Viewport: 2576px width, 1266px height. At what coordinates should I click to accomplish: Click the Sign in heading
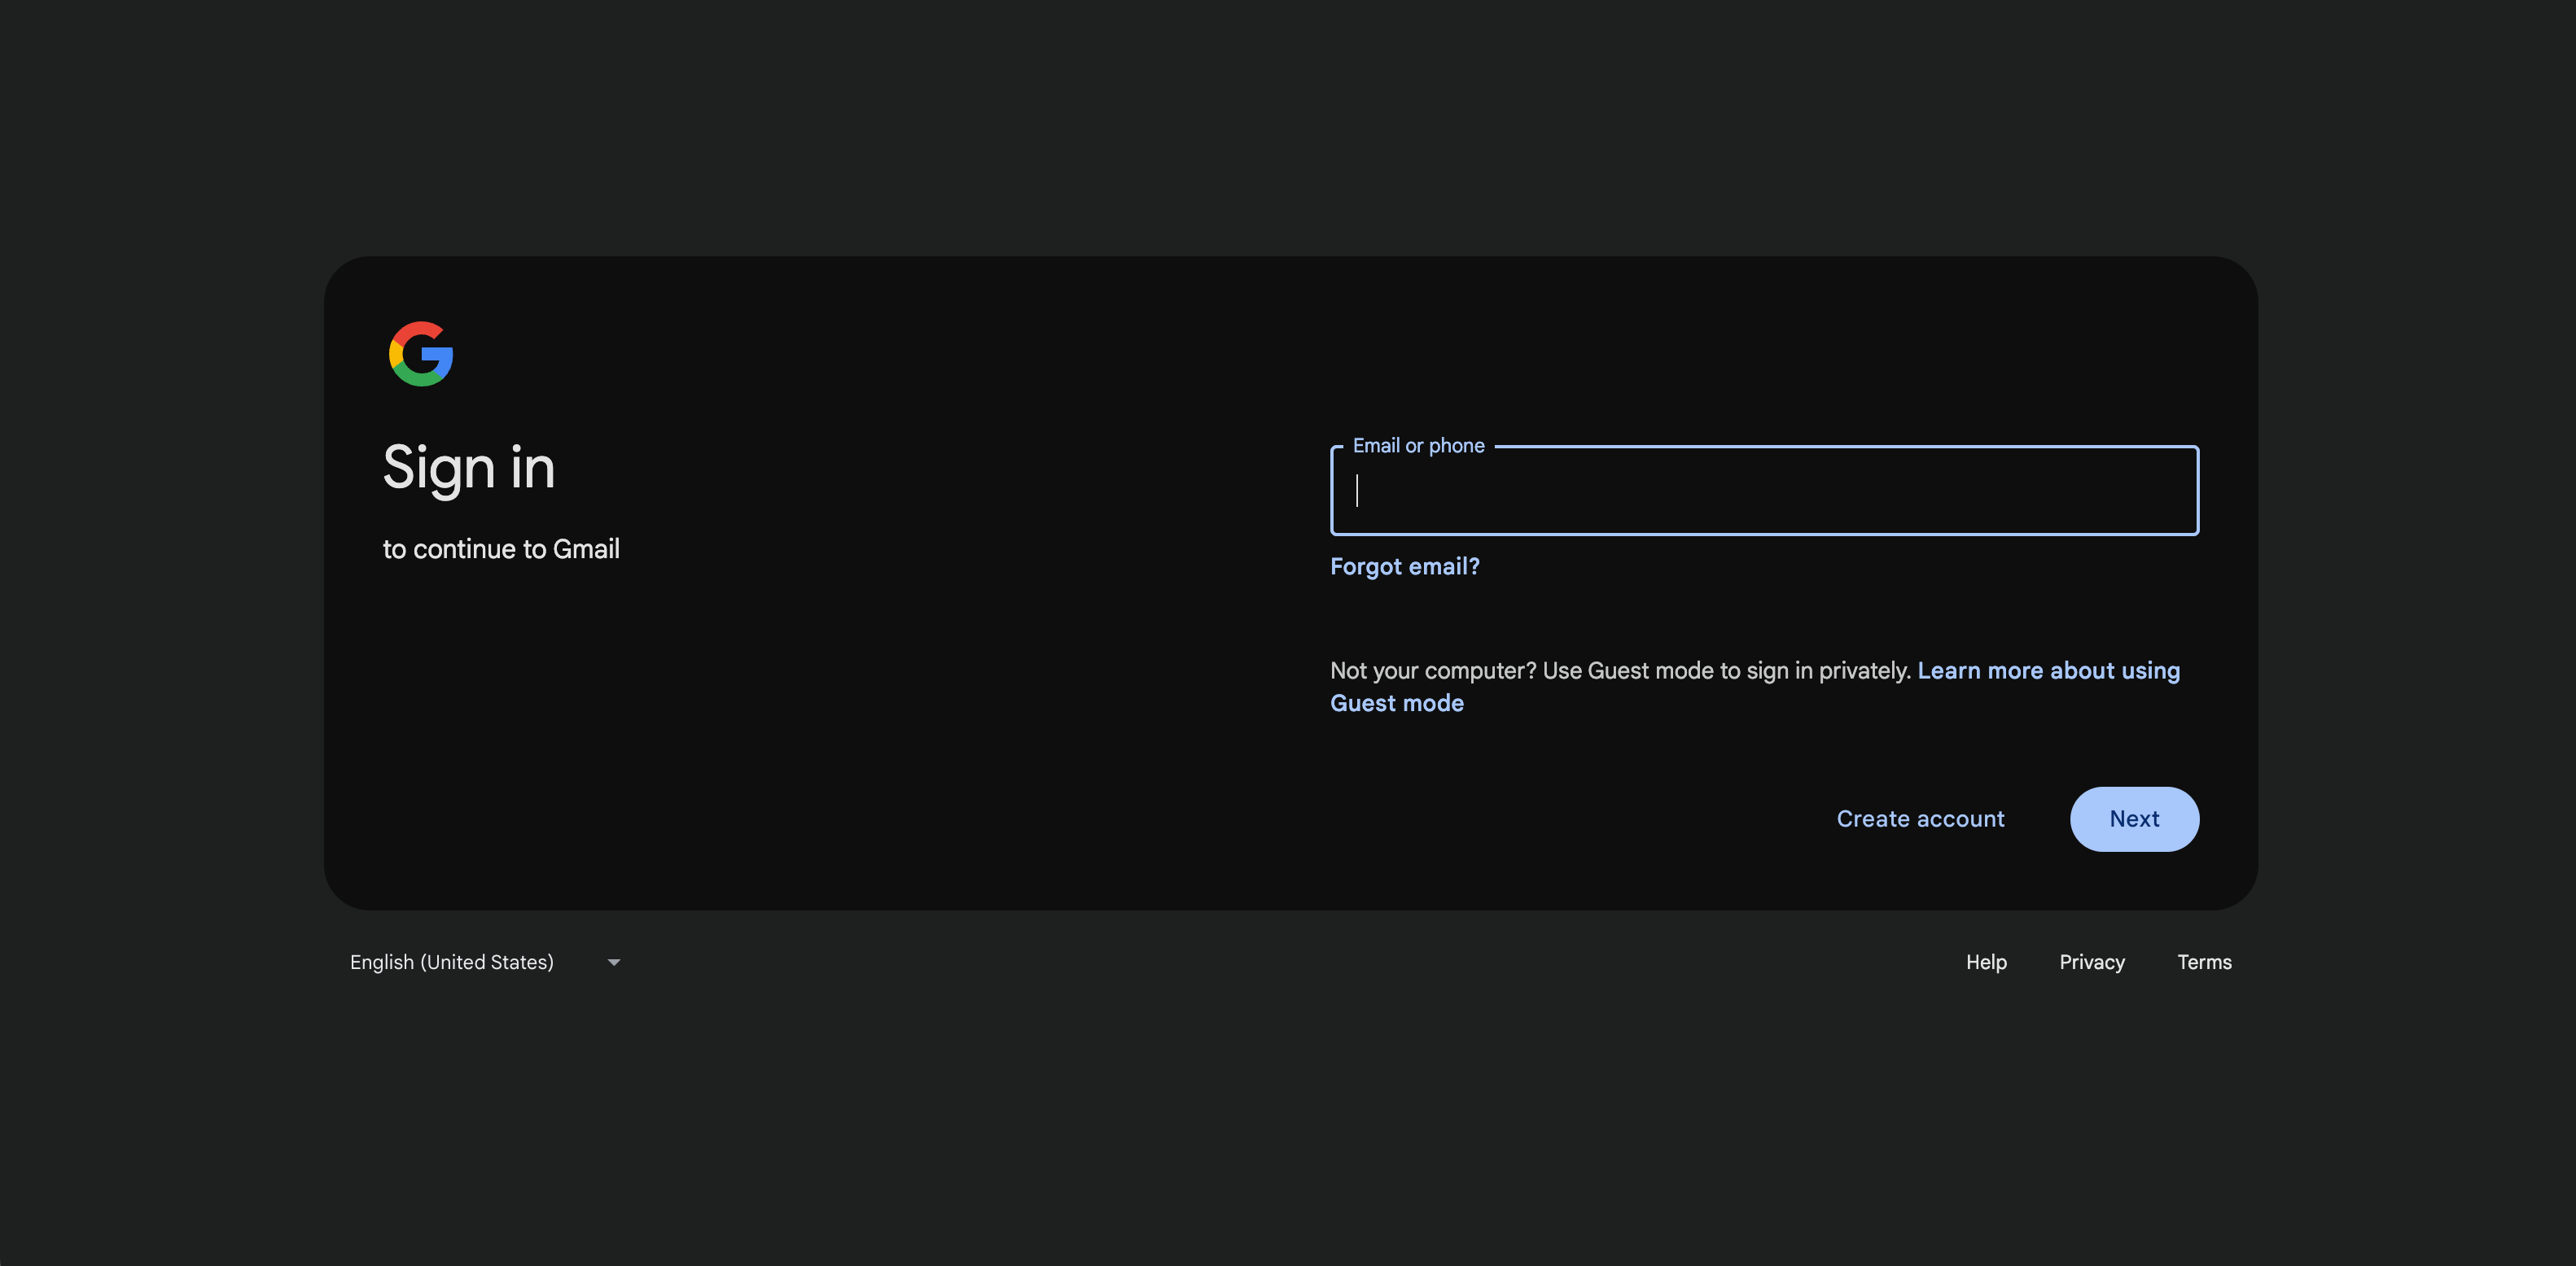coord(468,468)
